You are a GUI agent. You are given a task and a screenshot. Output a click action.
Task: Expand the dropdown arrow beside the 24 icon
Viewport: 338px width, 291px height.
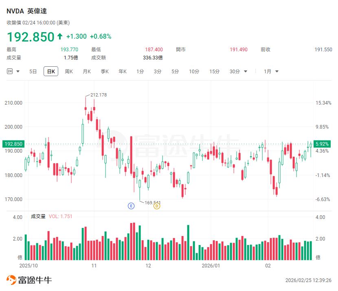[x=18, y=72]
